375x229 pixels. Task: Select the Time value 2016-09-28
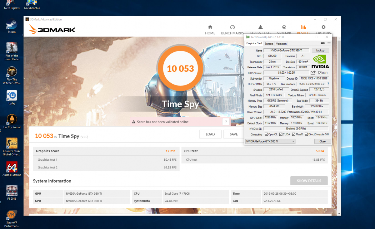294,193
